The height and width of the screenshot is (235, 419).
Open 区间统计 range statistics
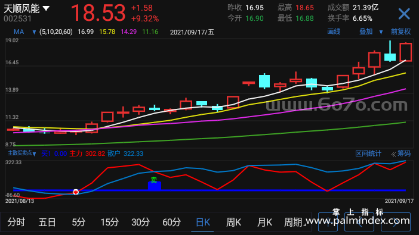[368, 153]
